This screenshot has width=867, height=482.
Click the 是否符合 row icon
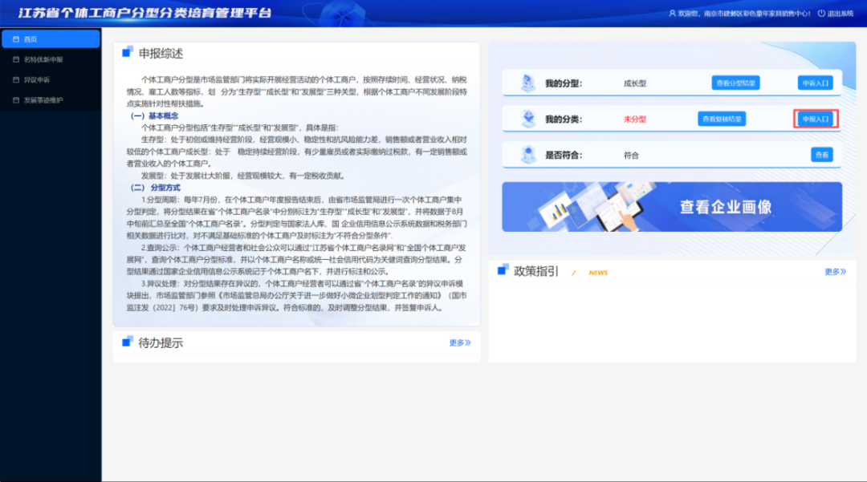[x=527, y=155]
